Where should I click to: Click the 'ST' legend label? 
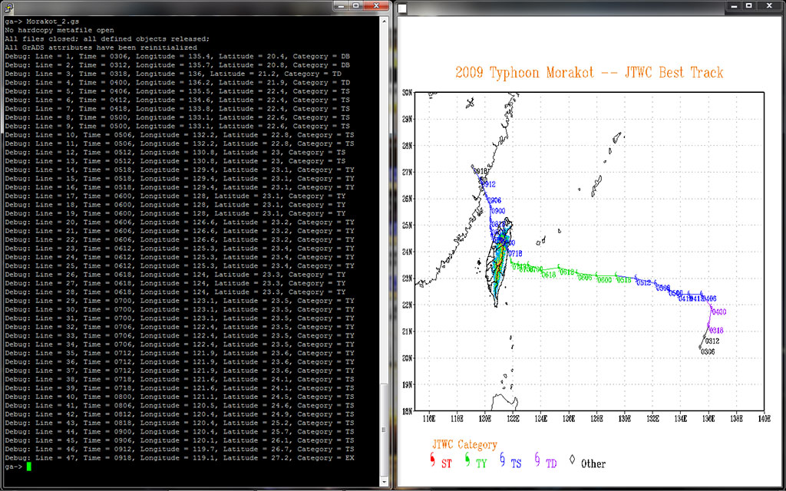pyautogui.click(x=446, y=464)
